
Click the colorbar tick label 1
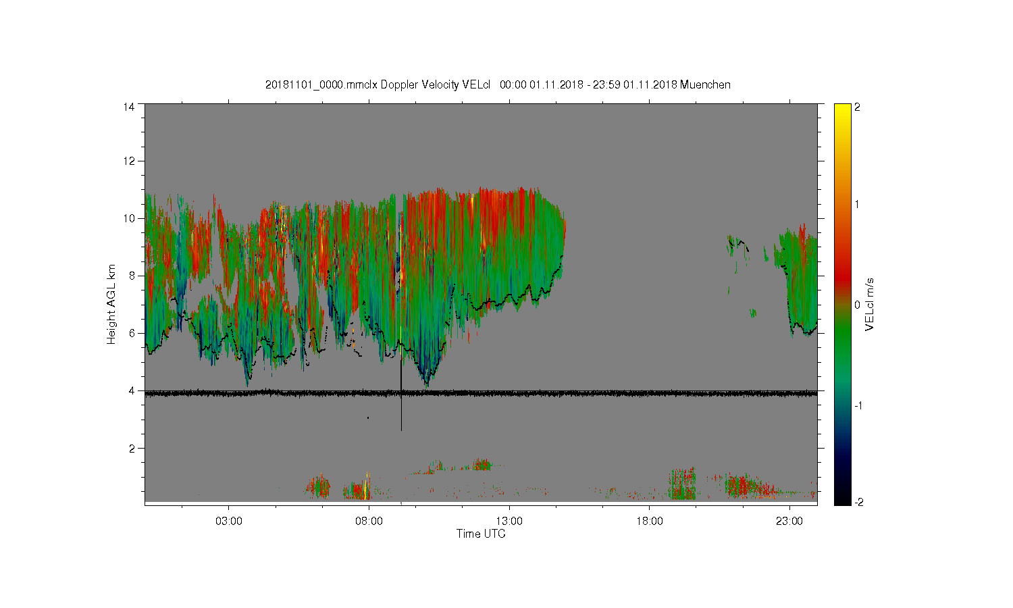point(857,204)
